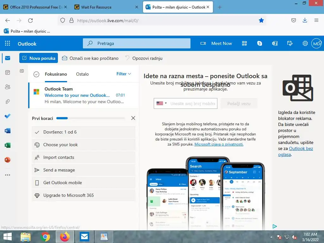Image resolution: width=324 pixels, height=243 pixels.
Task: Open the Microsoft izjava o privatnosti link
Action: (x=219, y=144)
